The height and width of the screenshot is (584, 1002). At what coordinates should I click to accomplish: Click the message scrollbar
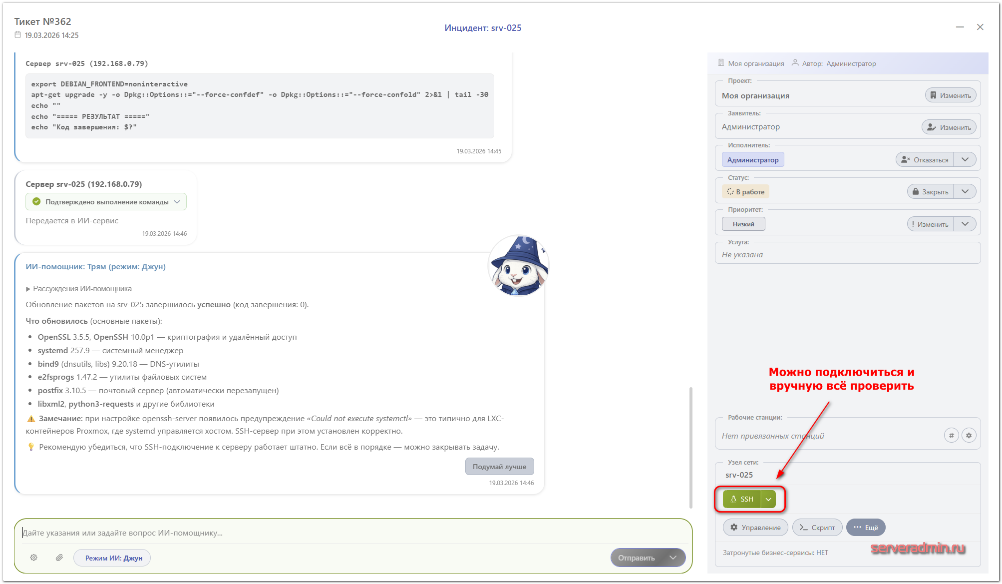coord(690,447)
